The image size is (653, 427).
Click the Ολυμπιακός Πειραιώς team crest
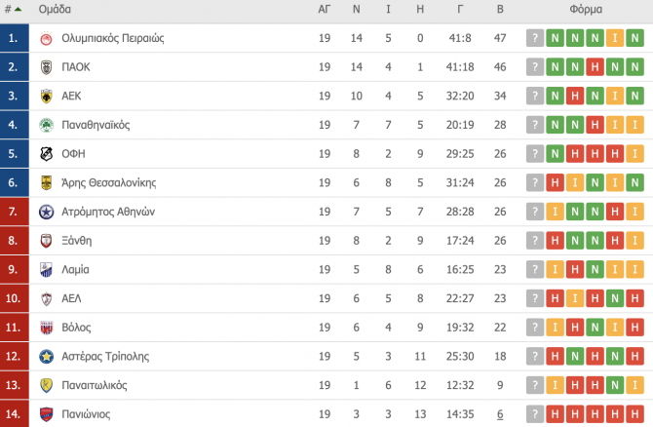pos(46,38)
